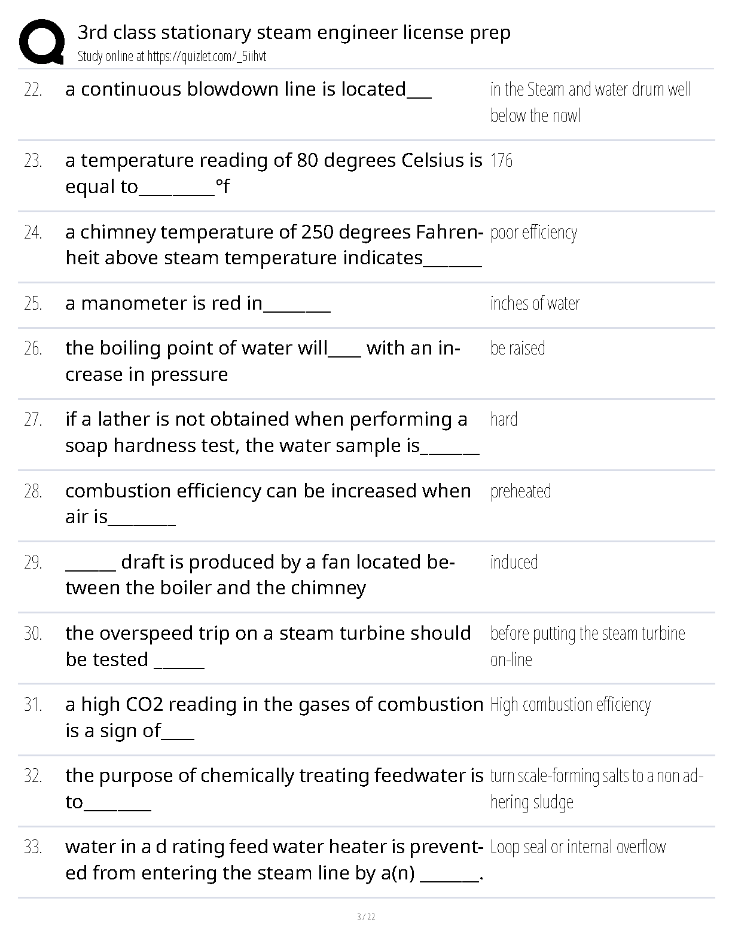Click the answer 'hard' for question 27
732x947 pixels.
click(x=504, y=420)
